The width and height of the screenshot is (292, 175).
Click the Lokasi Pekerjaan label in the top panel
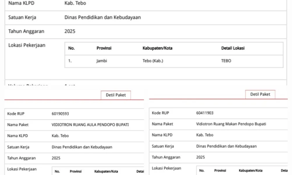click(x=27, y=45)
